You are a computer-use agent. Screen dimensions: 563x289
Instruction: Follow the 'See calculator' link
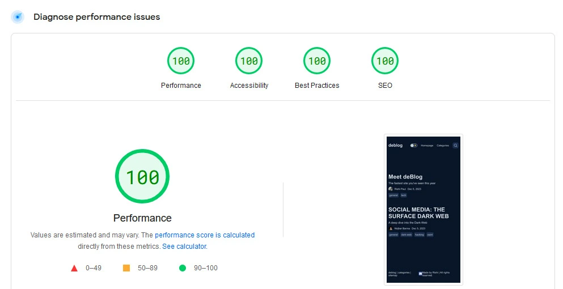coord(184,246)
